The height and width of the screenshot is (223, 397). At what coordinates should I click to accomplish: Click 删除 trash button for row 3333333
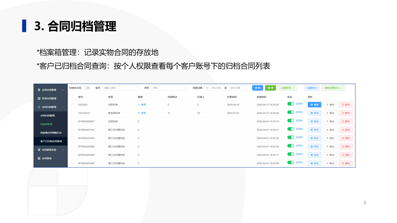click(x=346, y=105)
